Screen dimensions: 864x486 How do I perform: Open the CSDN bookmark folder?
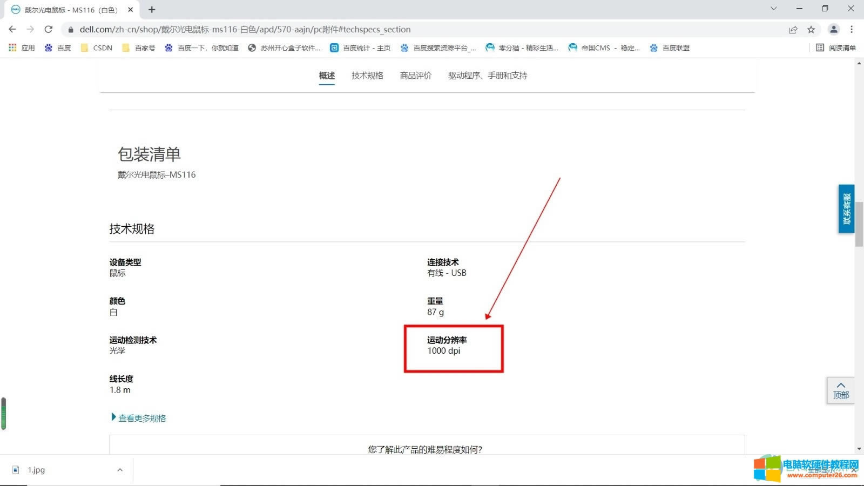pyautogui.click(x=97, y=48)
